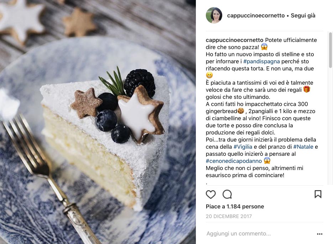Image resolution: width=333 pixels, height=244 pixels.
Task: Click the caption scrollbar thumb
Action: (x=330, y=50)
